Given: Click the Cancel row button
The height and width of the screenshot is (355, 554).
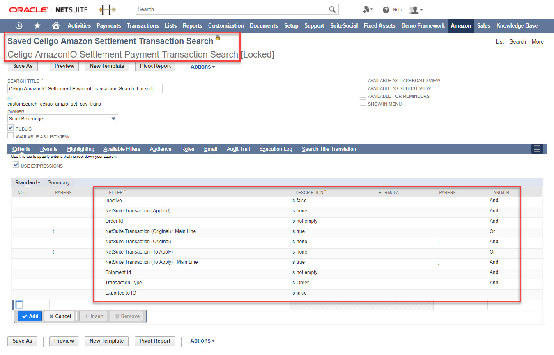Looking at the screenshot, I should (60, 316).
